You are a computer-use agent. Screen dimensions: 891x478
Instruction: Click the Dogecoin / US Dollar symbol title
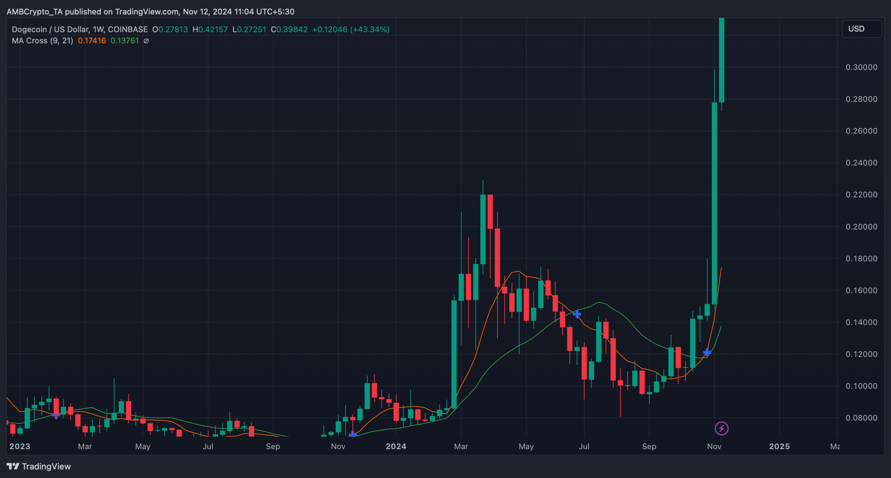click(80, 30)
